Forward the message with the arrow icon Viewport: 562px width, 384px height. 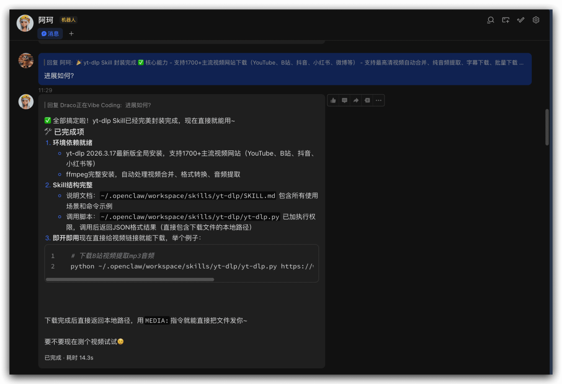point(356,100)
